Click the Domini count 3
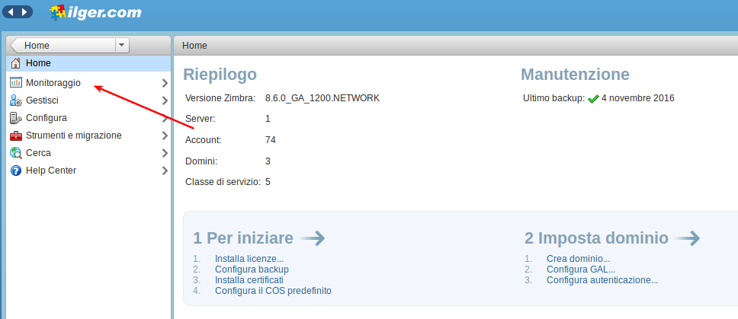The image size is (738, 319). 268,161
